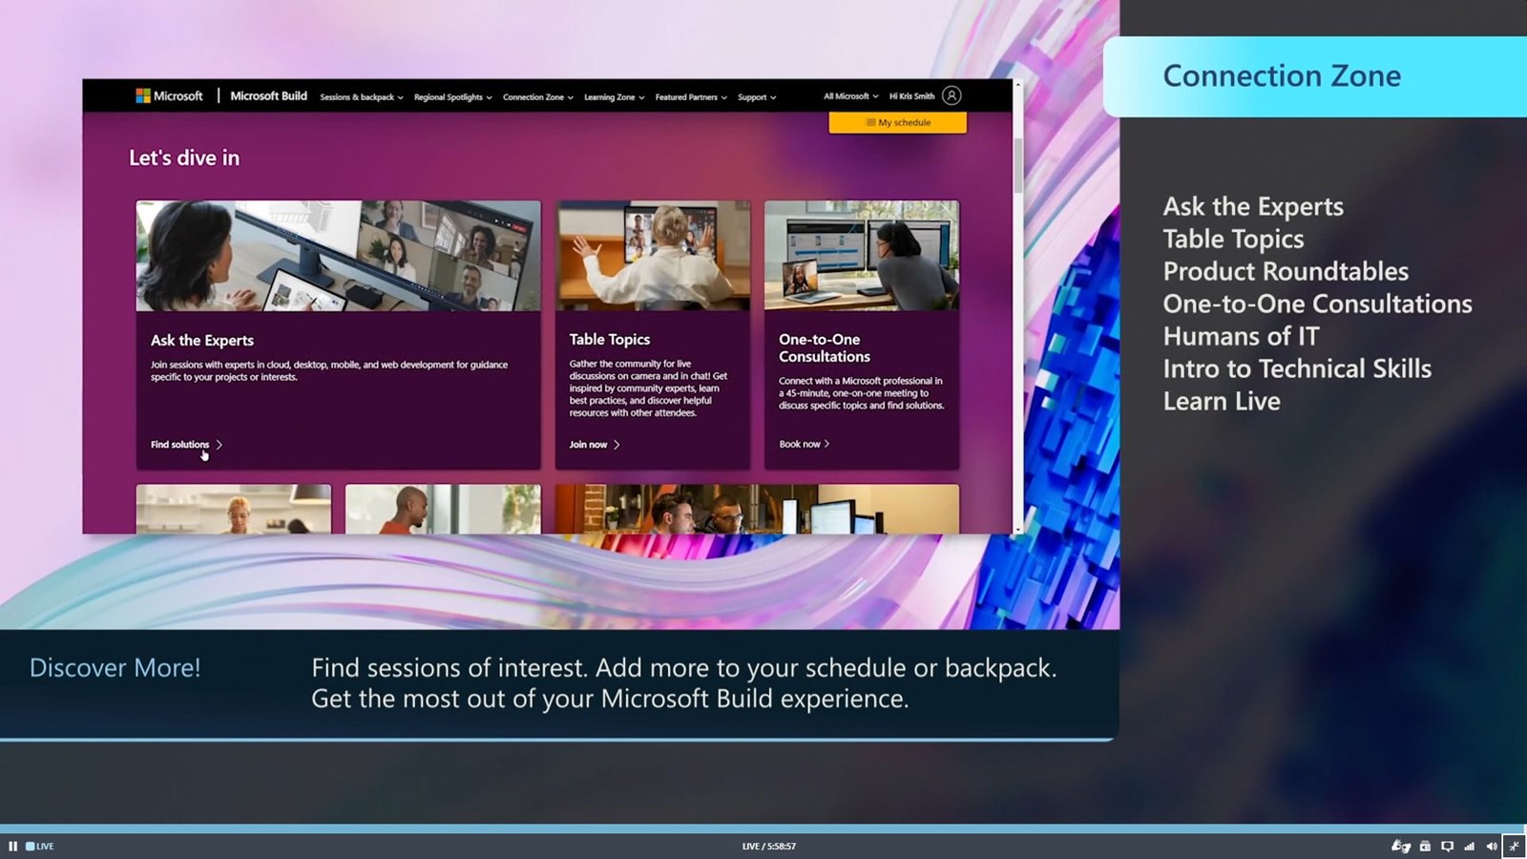Expand Support menu

(757, 97)
